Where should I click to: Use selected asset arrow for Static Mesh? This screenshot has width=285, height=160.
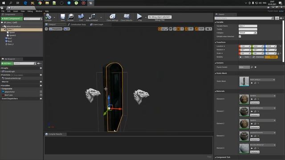(252, 83)
